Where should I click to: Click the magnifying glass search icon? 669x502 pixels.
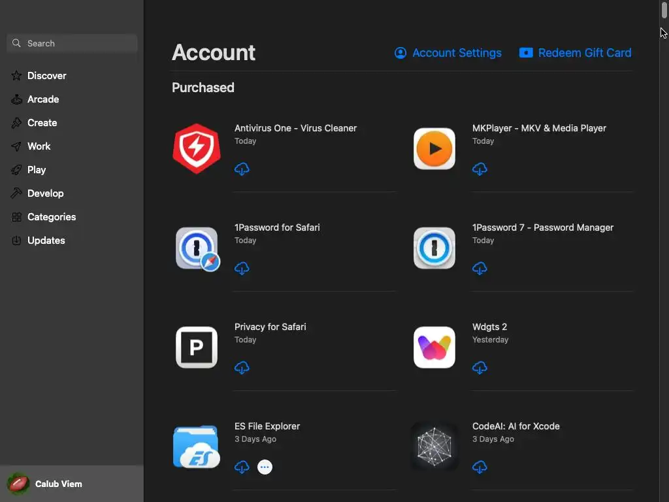point(16,43)
